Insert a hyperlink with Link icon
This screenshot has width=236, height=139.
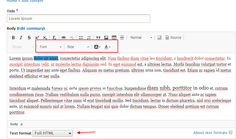(x=64, y=38)
